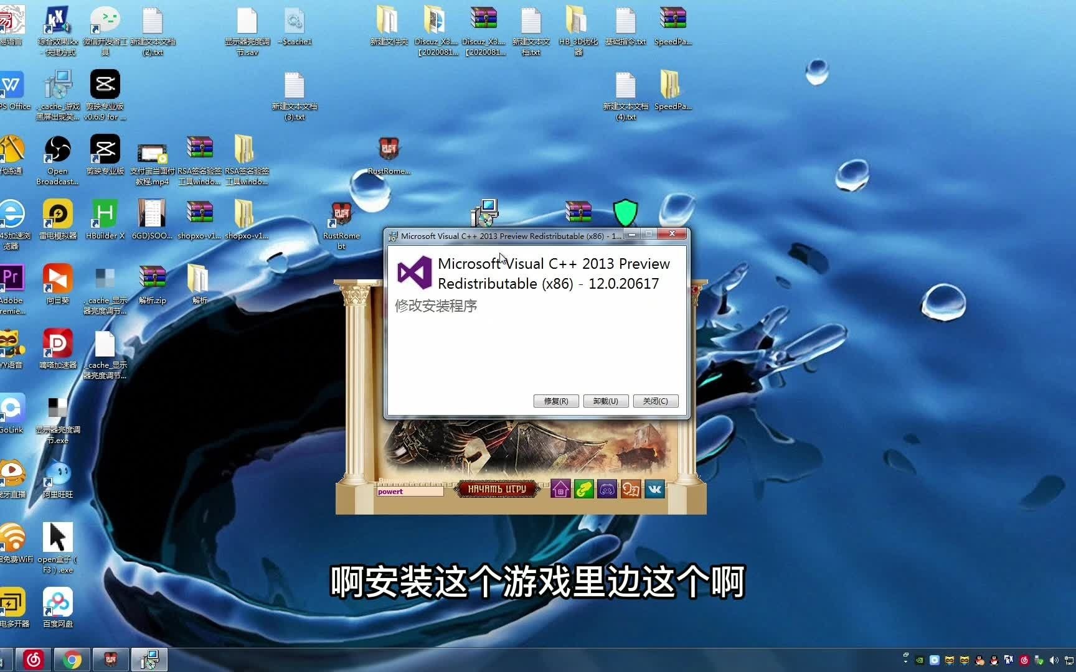
Task: Open the purple home icon in launcher
Action: [560, 490]
